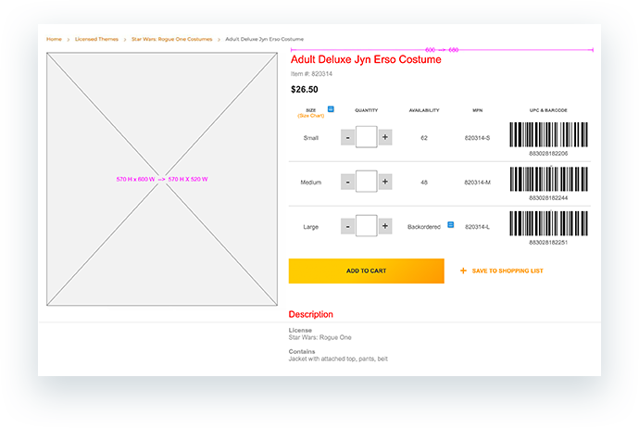Click the blue note icon beside Backordered
The height and width of the screenshot is (428, 639).
coord(450,225)
